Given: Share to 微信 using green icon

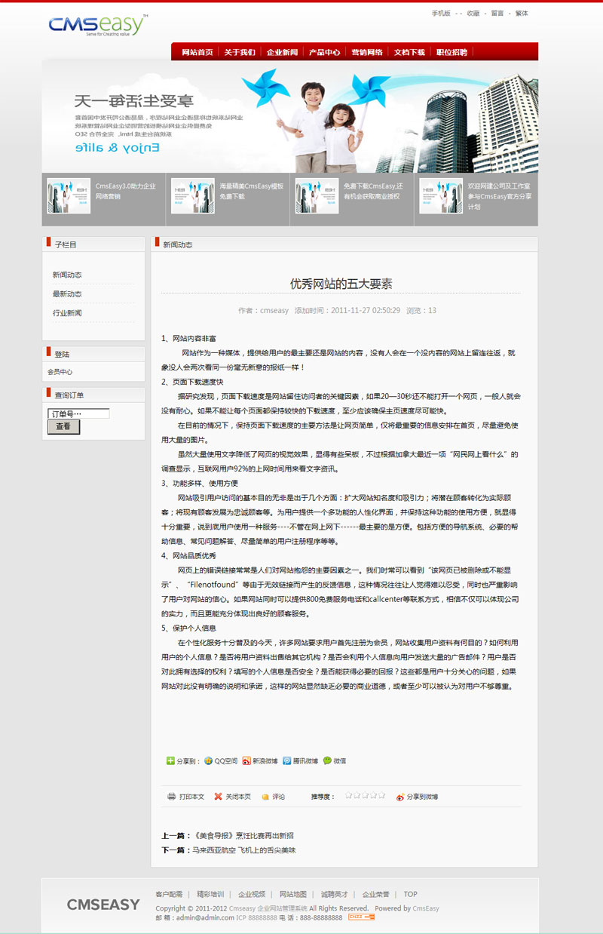Looking at the screenshot, I should click(x=327, y=760).
